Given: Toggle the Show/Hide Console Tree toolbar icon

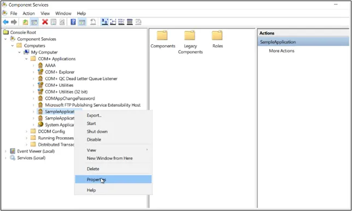Looking at the screenshot, I should point(34,22).
